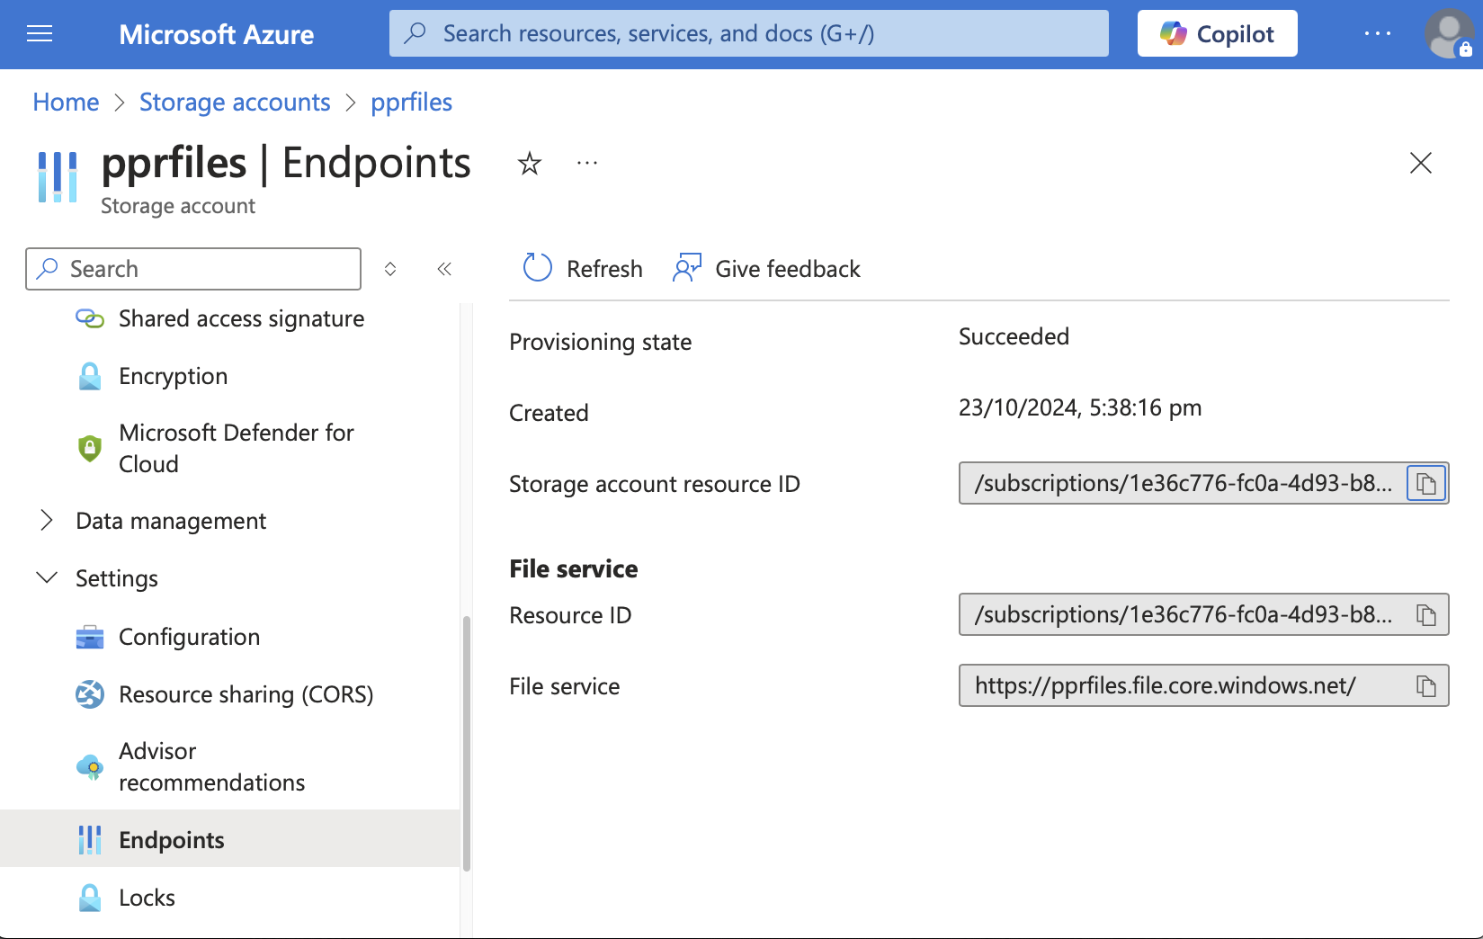Copy the Storage account resource ID
This screenshot has height=939, width=1483.
pos(1425,484)
